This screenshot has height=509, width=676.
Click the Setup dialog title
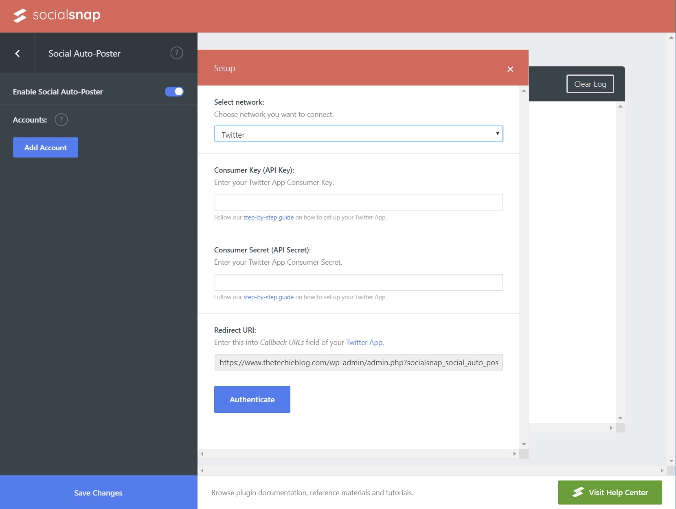click(225, 68)
